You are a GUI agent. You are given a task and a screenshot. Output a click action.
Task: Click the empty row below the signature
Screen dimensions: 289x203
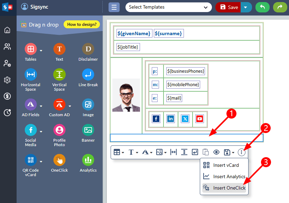point(186,138)
